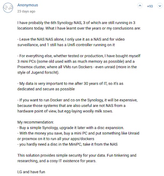Open the '23 days ago' timestamp permalink

(x=26, y=11)
